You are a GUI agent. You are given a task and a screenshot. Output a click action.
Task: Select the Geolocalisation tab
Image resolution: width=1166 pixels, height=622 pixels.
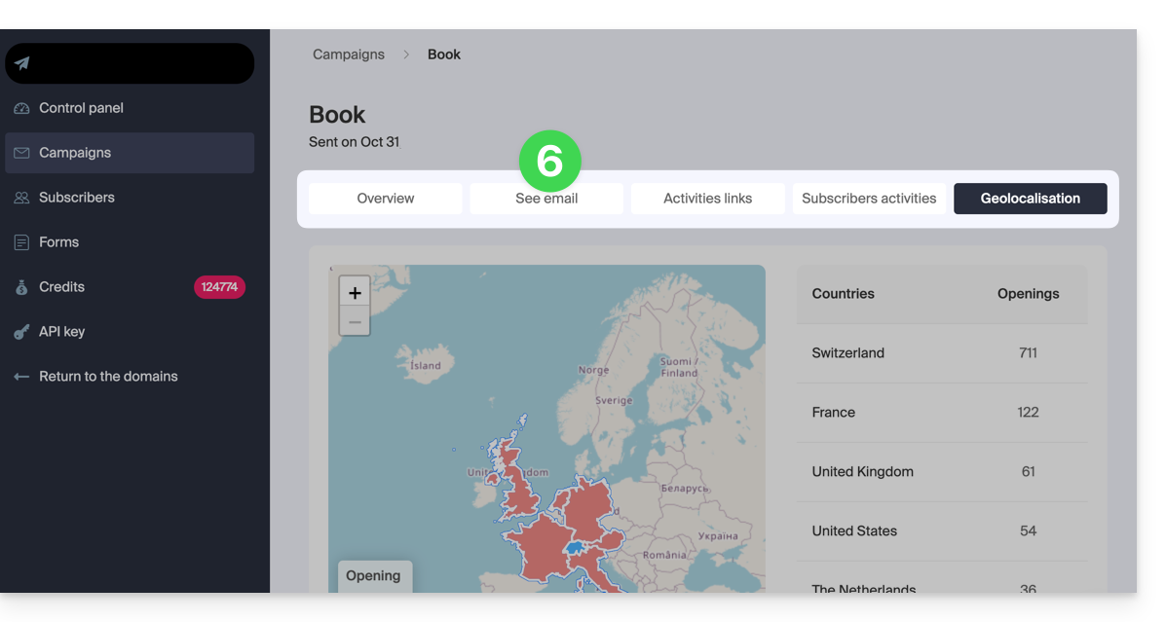pos(1030,199)
